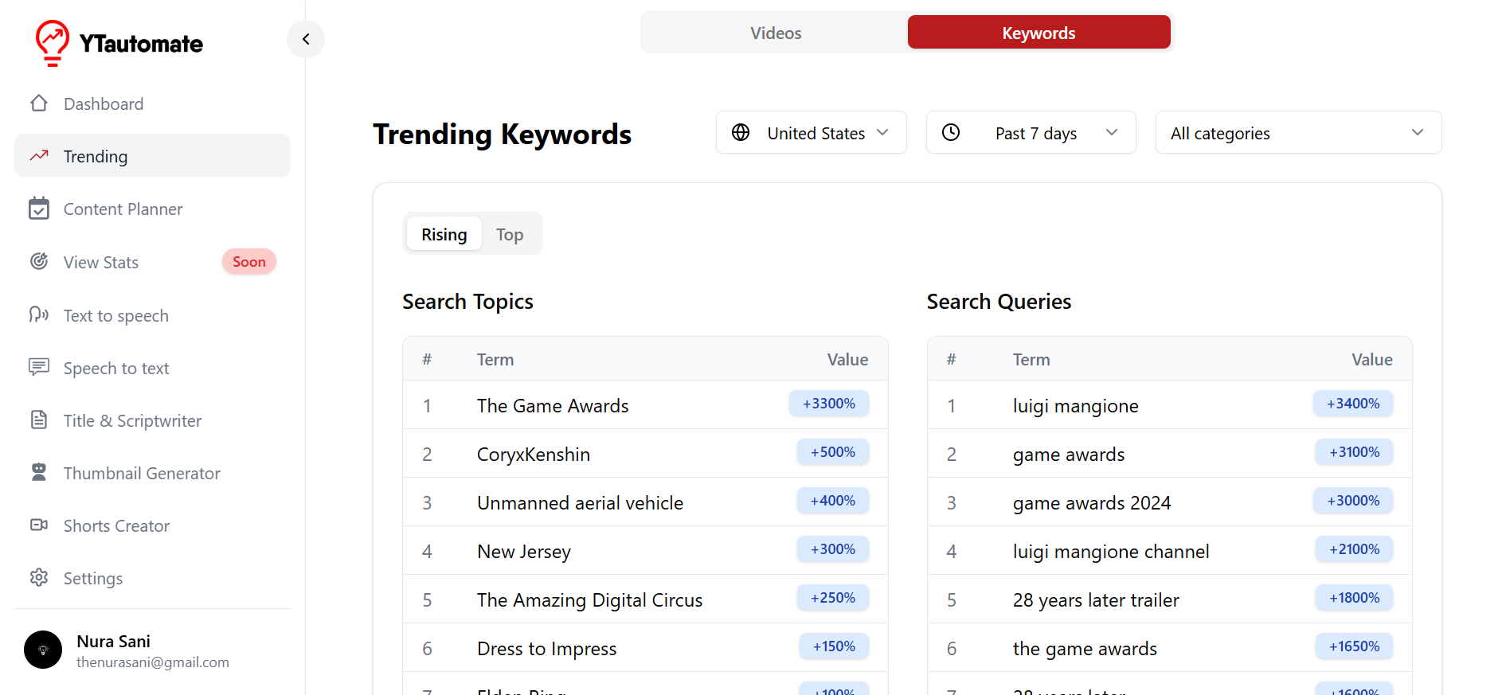Click the +1650% value badge
This screenshot has height=695, width=1506.
[1354, 646]
